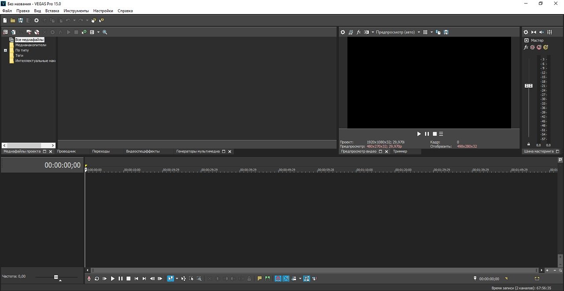Toggle automatic crossfades button
The height and width of the screenshot is (291, 564).
(286, 279)
